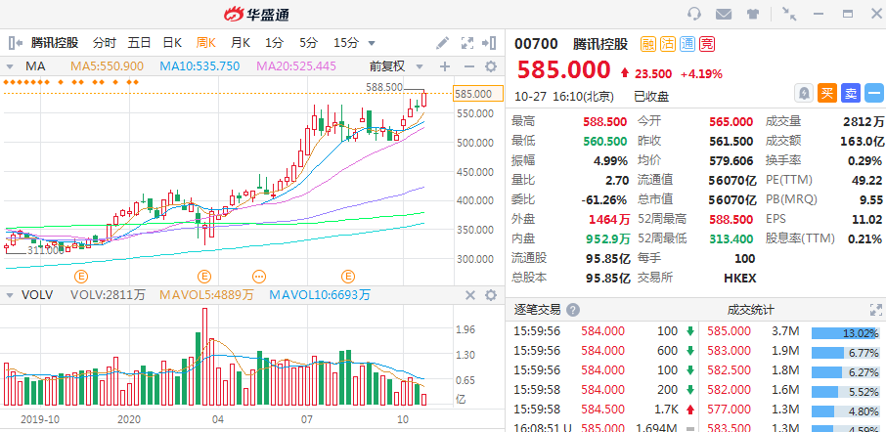886x432 pixels.
Task: Click MAVOL10:6693万 label
Action: (x=320, y=295)
